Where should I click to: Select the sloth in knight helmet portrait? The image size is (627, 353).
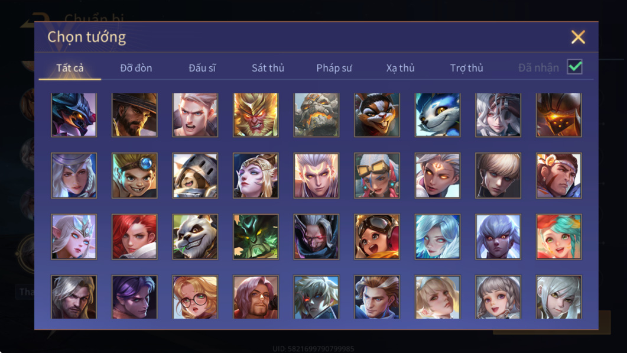pos(195,176)
